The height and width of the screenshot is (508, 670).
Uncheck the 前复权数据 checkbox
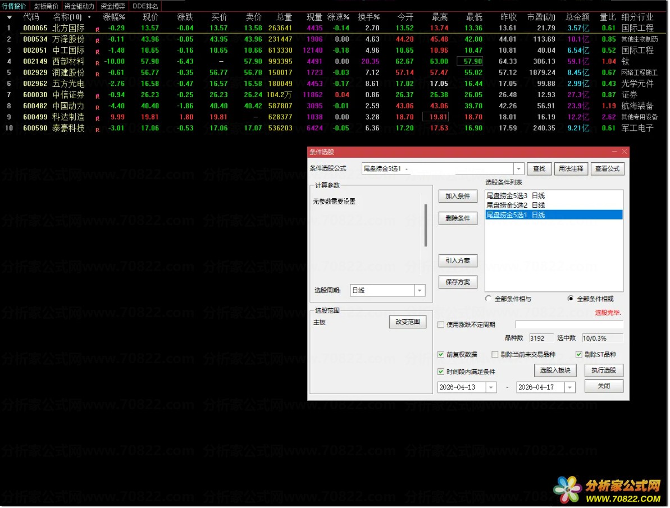(441, 355)
